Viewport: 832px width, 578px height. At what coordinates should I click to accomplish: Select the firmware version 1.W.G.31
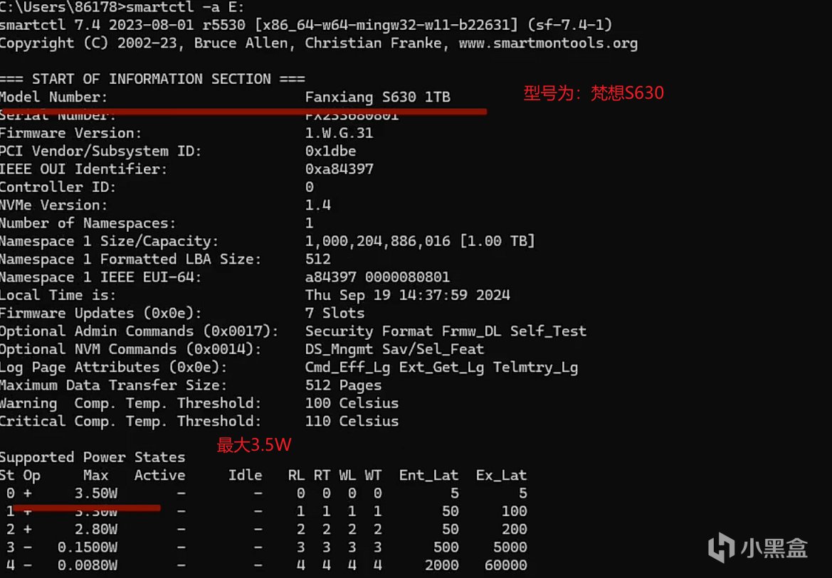[339, 133]
